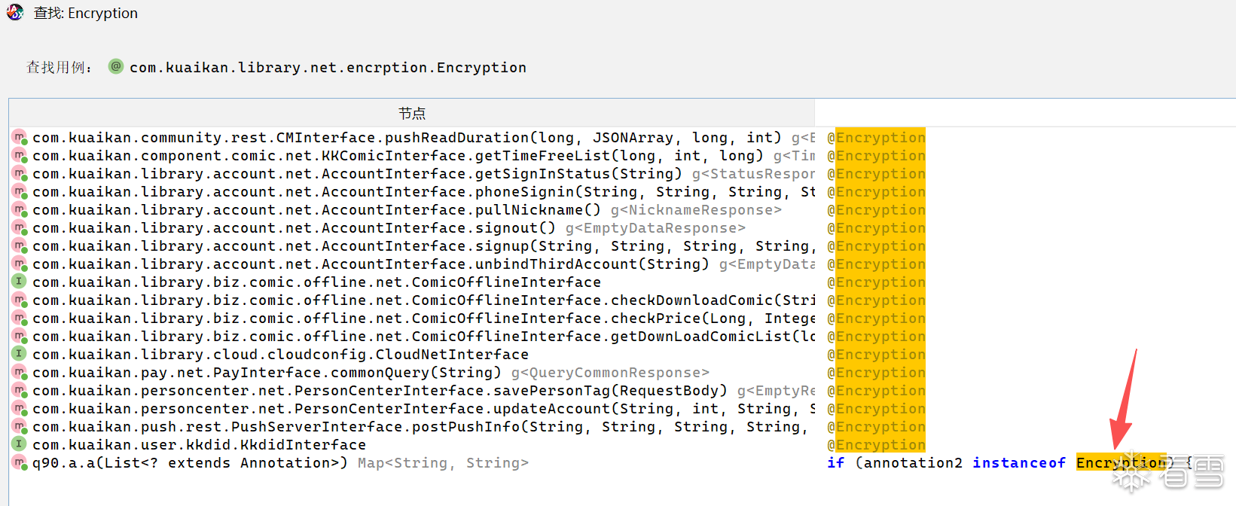Click the annotation icon beside the Encryption class name
This screenshot has width=1236, height=506.
click(116, 66)
